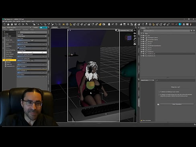Click the highlighted cyan Render button
This screenshot has height=147, width=196.
(x=43, y=27)
